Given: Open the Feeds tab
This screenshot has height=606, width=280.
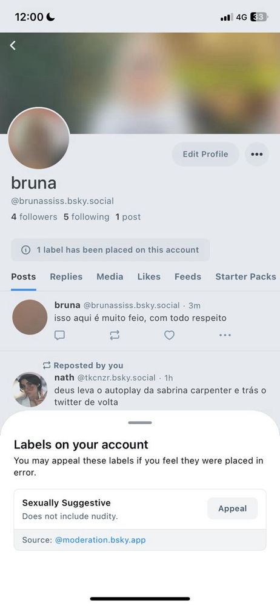Looking at the screenshot, I should pyautogui.click(x=187, y=277).
